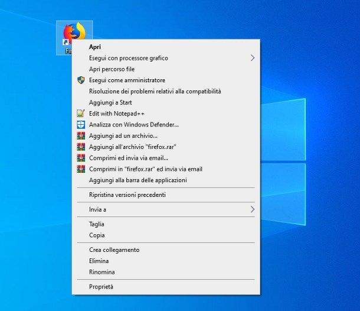The image size is (360, 311).
Task: Expand the Esegui con processore grafico submenu arrow
Action: point(253,58)
